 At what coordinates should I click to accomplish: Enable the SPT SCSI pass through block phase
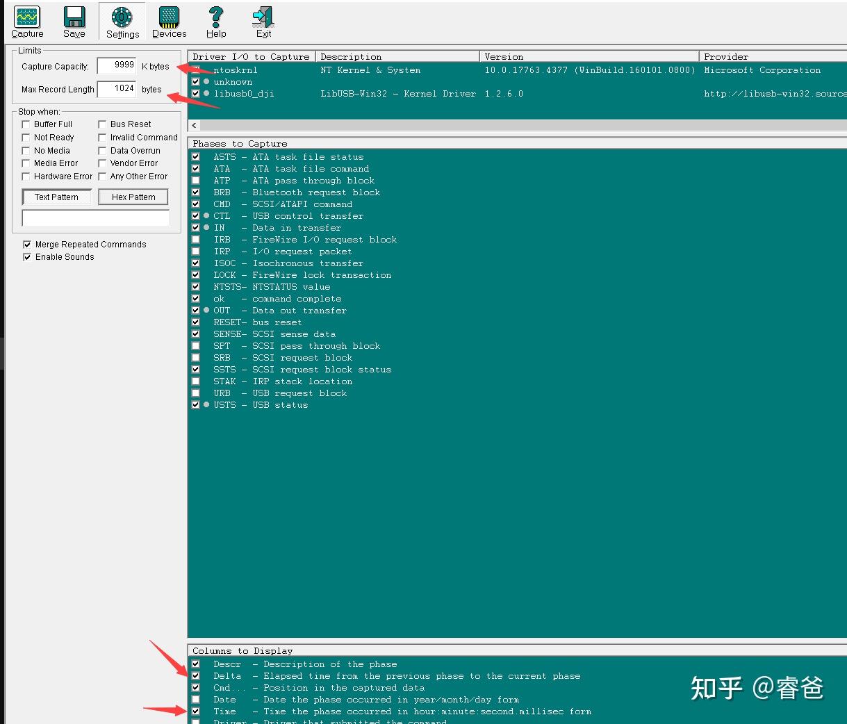pyautogui.click(x=196, y=346)
